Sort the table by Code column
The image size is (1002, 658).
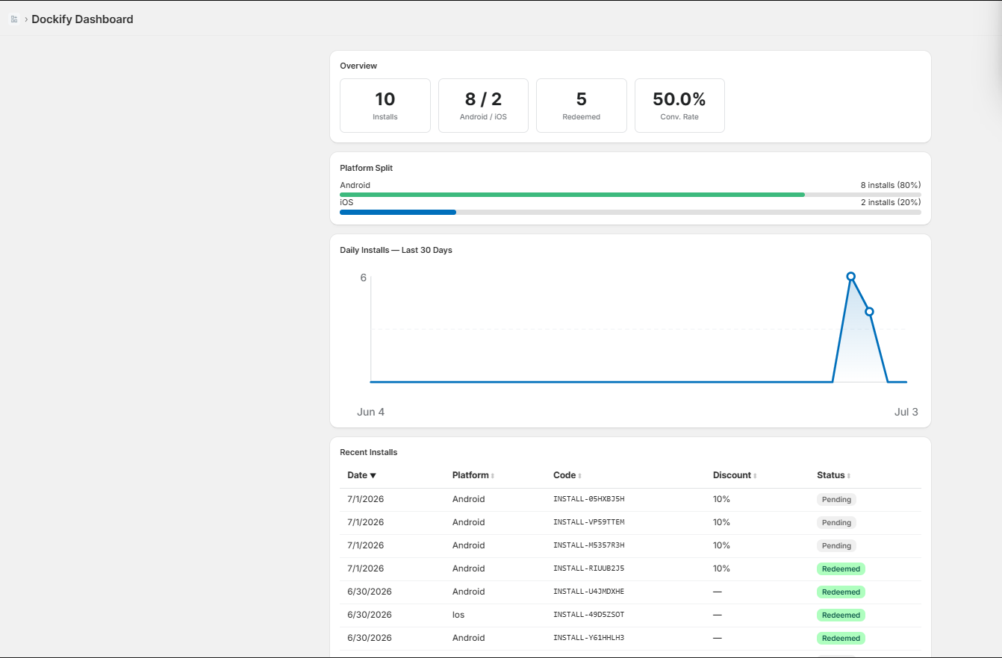pyautogui.click(x=567, y=475)
